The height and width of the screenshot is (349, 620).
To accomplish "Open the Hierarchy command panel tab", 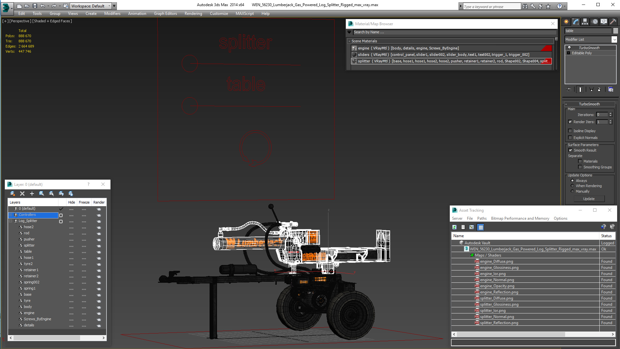I will [585, 22].
